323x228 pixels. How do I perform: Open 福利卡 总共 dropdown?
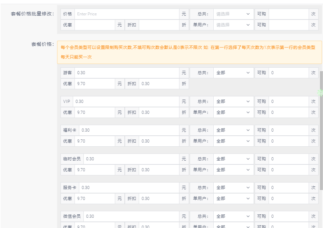coord(233,130)
